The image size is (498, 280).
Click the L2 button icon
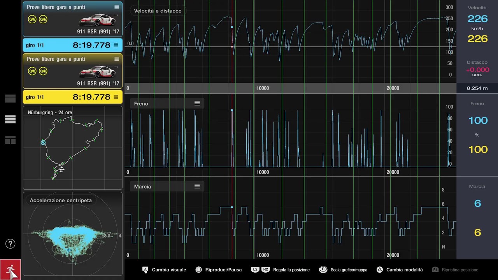click(255, 269)
